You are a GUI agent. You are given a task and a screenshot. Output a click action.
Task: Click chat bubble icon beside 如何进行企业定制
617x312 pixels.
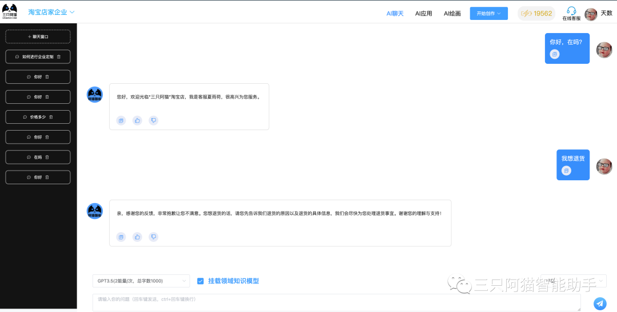(17, 56)
